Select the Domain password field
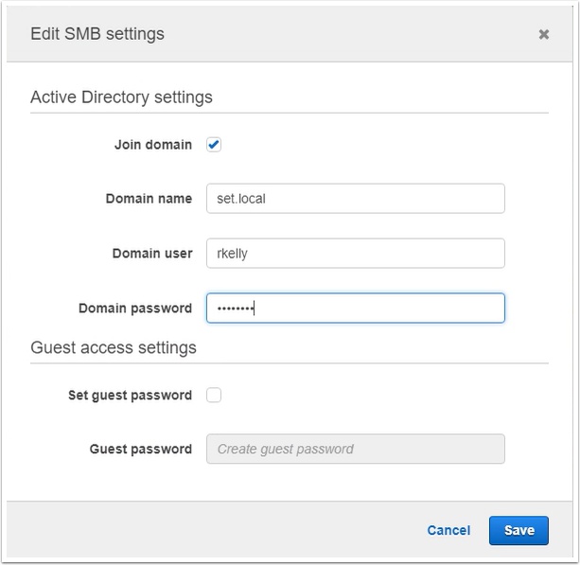The width and height of the screenshot is (580, 565). 356,308
